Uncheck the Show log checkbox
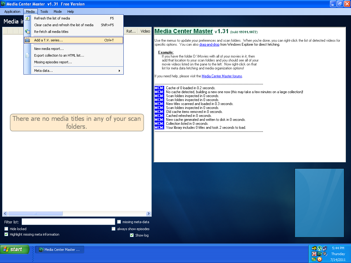 [132, 235]
